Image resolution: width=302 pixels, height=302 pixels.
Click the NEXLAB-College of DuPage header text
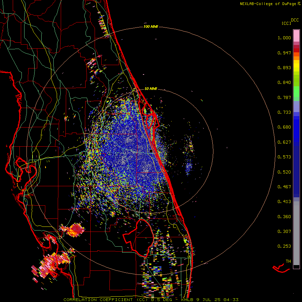coord(268,4)
